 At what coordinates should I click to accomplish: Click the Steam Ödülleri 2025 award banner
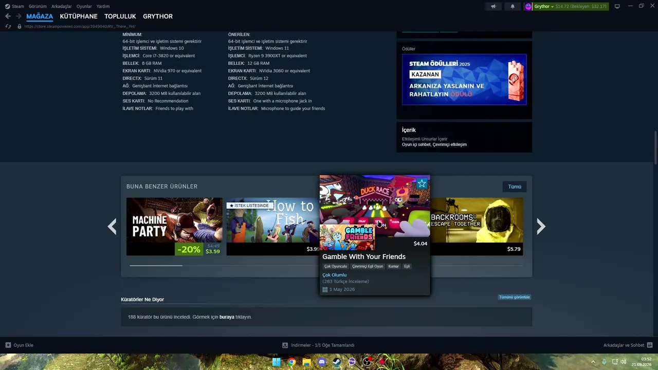point(464,80)
